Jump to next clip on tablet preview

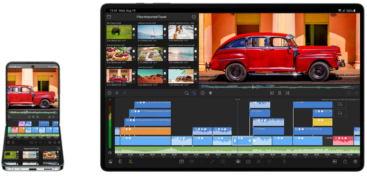pyautogui.click(x=287, y=93)
